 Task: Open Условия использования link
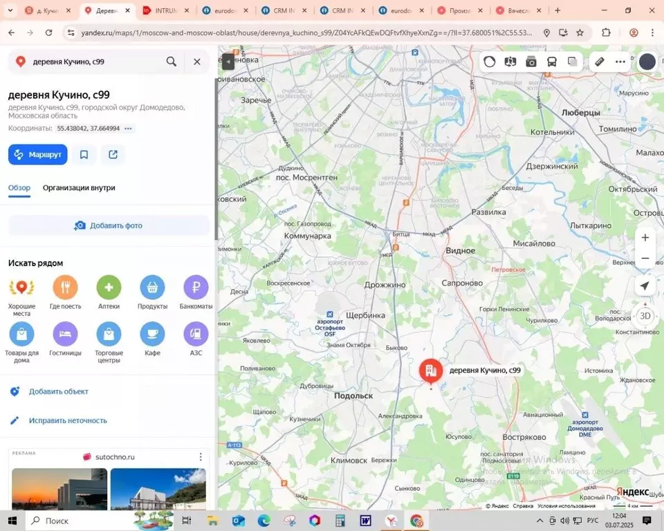coord(566,505)
